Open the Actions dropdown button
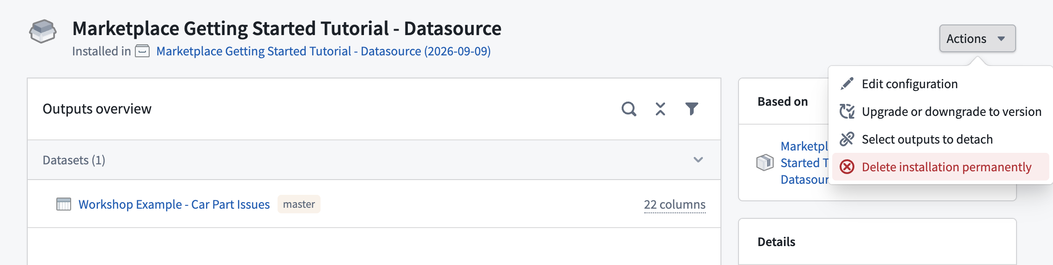 click(x=977, y=38)
